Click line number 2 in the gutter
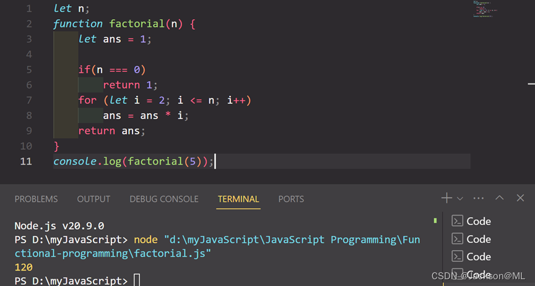This screenshot has width=535, height=286. (x=29, y=24)
